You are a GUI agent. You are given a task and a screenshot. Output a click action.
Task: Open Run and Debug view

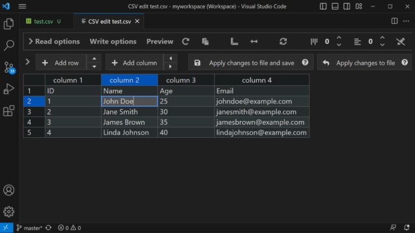point(8,89)
